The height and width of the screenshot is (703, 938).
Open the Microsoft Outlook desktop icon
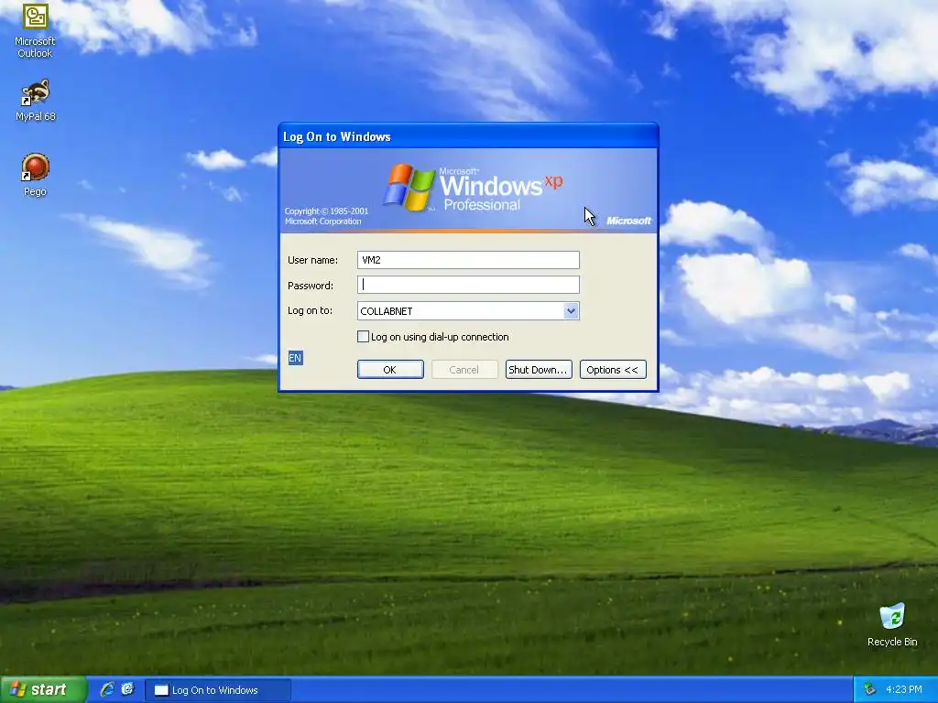click(x=35, y=30)
